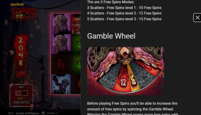Image resolution: width=201 pixels, height=115 pixels.
Task: Select the red letter A symbol
Action: (x=61, y=64)
